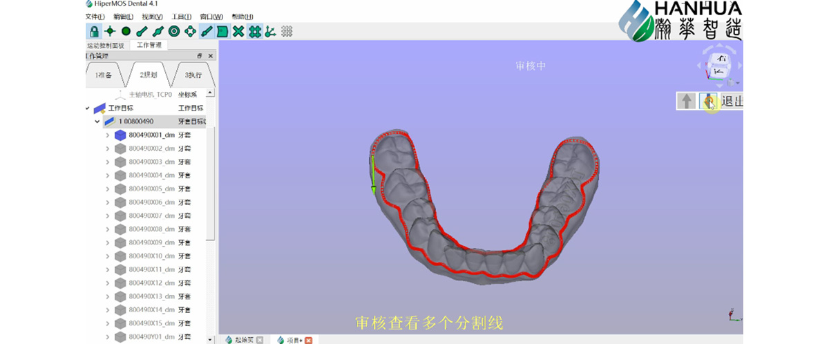This screenshot has width=829, height=344.
Task: Collapse the 1 00800490 tree node
Action: pos(97,122)
